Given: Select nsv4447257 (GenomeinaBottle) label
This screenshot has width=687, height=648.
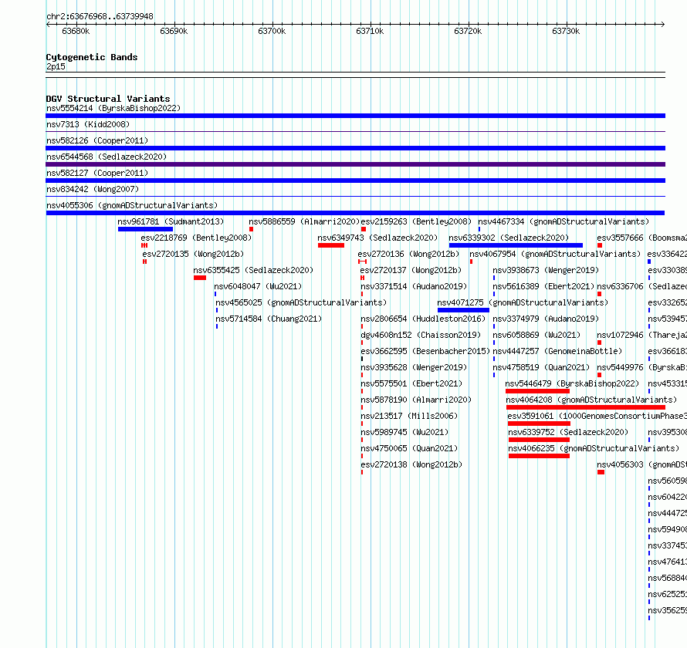Looking at the screenshot, I should pyautogui.click(x=557, y=351).
